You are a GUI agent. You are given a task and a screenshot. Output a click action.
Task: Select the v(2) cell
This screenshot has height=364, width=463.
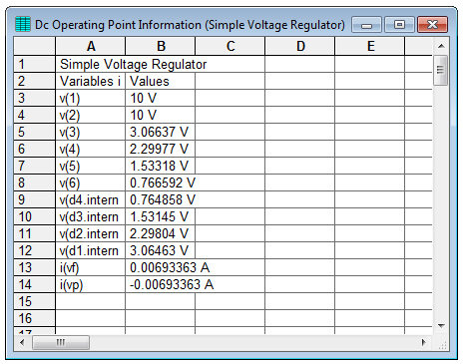[x=91, y=115]
